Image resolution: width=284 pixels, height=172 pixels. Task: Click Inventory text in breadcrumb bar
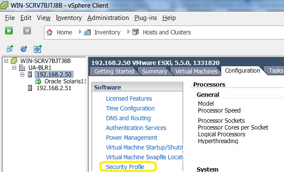point(107,32)
